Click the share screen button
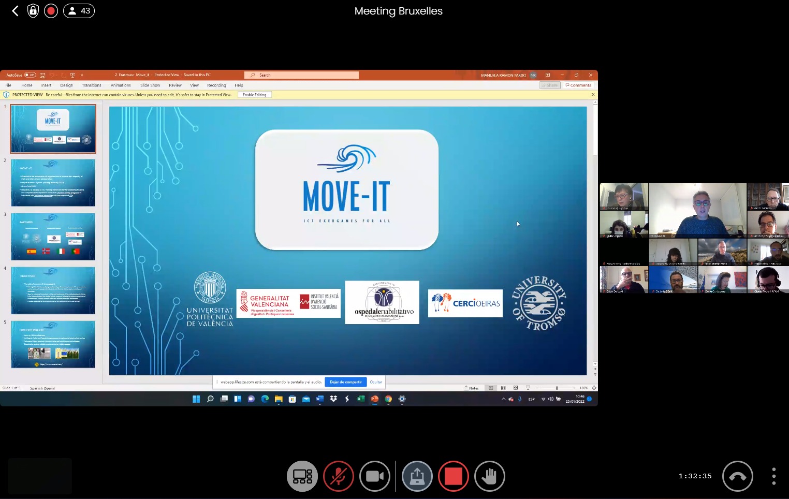The width and height of the screenshot is (789, 499). pos(417,476)
